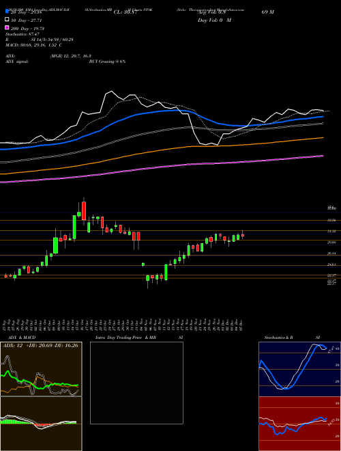
Task: Click the 'SI 14/3: 54.93 / 69.28' reading
Action: pos(53,40)
